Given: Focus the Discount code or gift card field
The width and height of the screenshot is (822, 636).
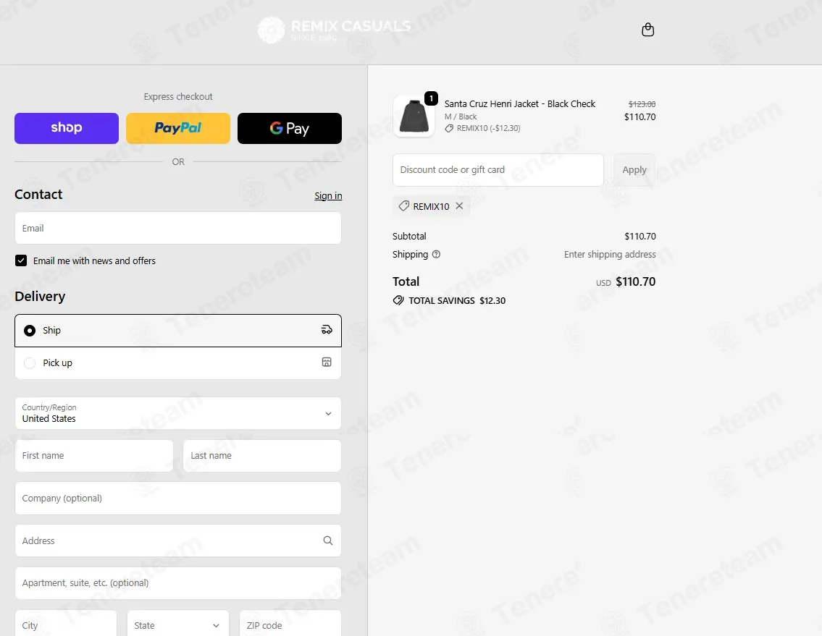Looking at the screenshot, I should (x=498, y=170).
